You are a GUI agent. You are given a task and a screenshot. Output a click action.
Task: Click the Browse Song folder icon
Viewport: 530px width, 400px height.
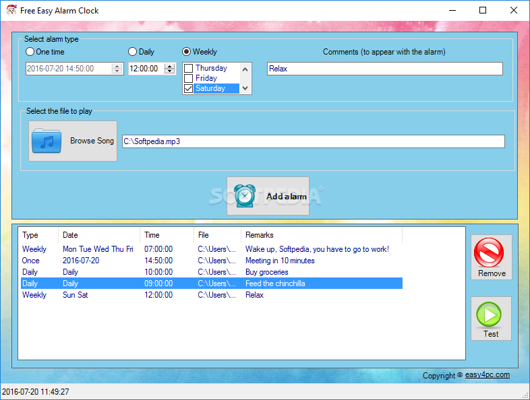click(47, 141)
